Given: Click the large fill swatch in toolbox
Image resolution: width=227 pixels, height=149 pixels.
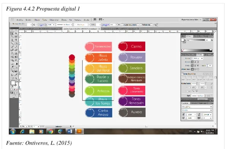Looking at the screenshot, I should pyautogui.click(x=13, y=83).
